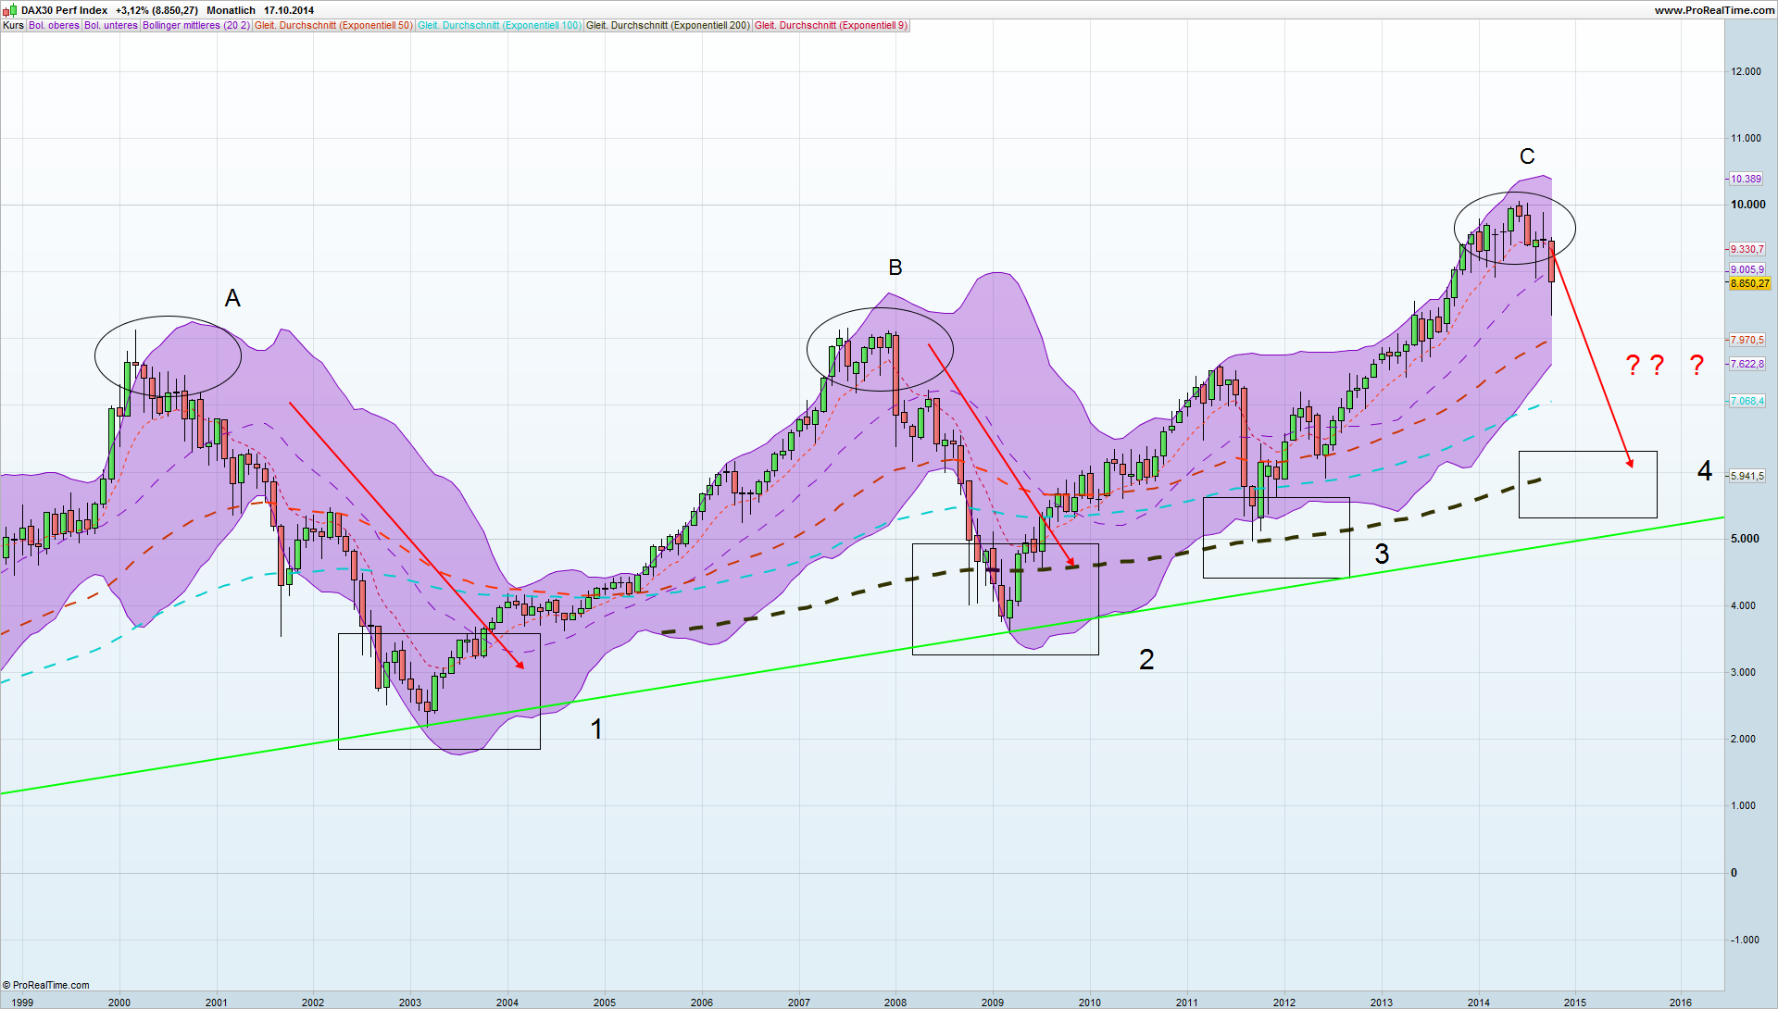Open Bollinger mittleres (20 2) settings
Screen dimensions: 1778x1009
pos(195,26)
